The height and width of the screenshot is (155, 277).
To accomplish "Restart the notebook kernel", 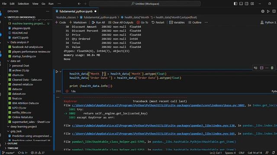I will [x=158, y=22].
